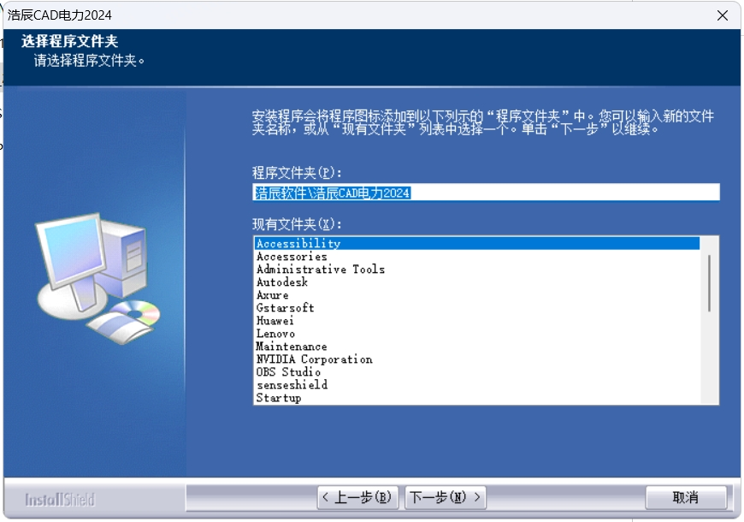Choose Administrative Tools from the folder list

tap(342, 268)
